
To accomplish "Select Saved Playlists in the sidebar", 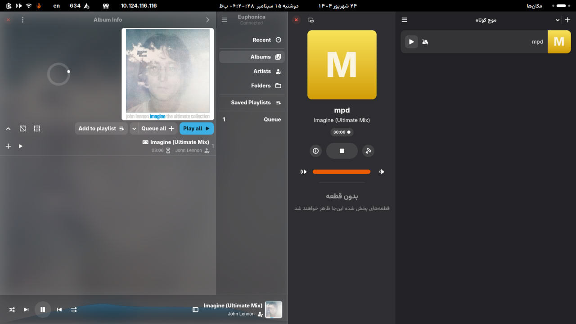I will coord(252,103).
